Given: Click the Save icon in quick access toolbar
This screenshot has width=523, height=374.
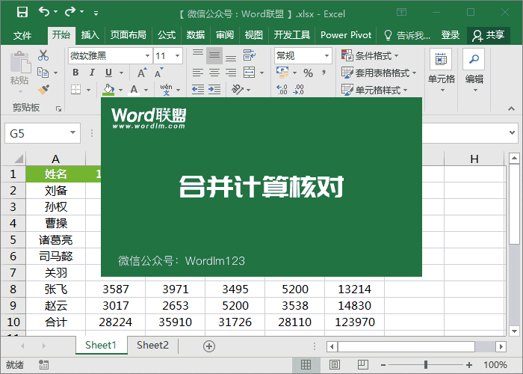Looking at the screenshot, I should pos(22,13).
